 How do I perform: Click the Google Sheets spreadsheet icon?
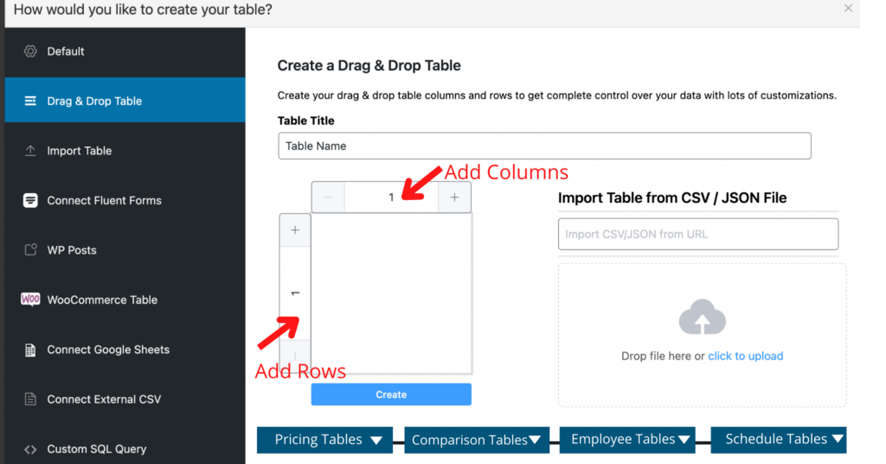pos(30,350)
